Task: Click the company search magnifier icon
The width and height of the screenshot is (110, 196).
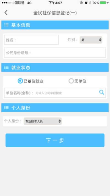Action: click(101, 92)
